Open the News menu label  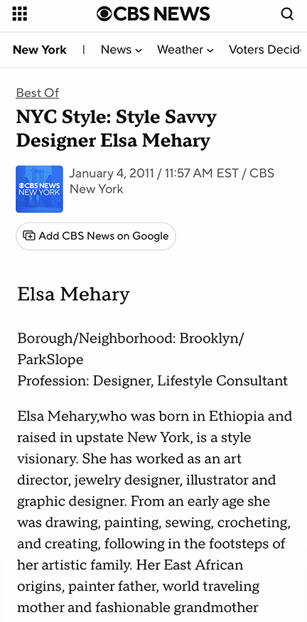[x=116, y=50]
